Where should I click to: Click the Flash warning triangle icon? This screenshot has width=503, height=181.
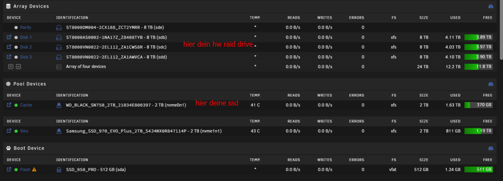coord(34,169)
